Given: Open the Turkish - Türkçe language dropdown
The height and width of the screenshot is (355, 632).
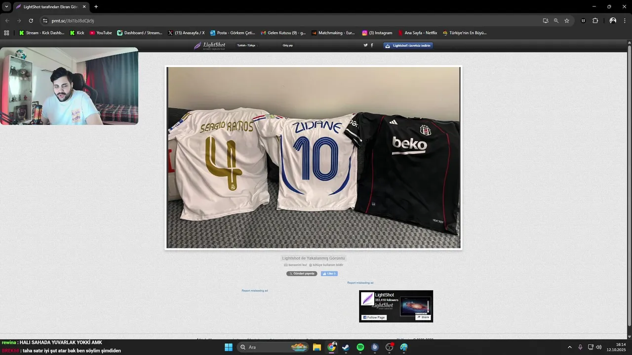Looking at the screenshot, I should pos(247,45).
